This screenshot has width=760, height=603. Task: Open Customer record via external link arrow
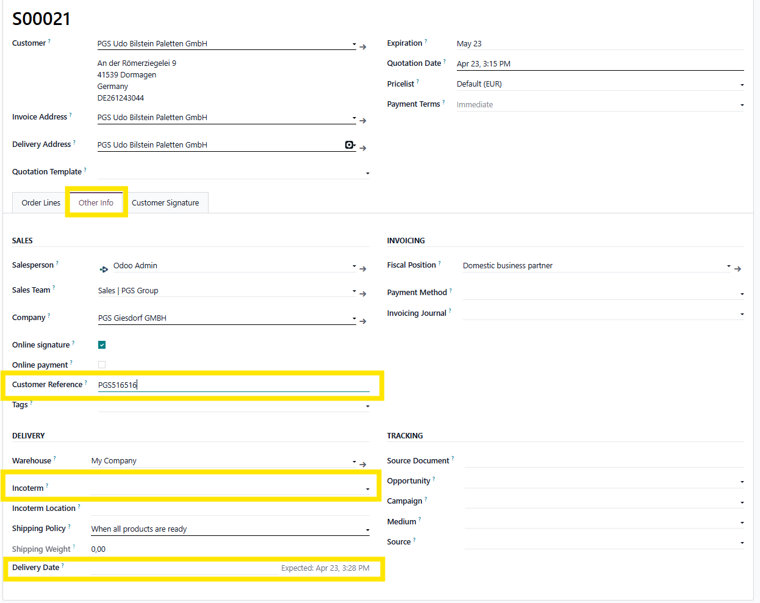point(363,47)
